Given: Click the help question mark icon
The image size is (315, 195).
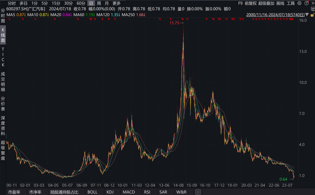Looking at the screenshot, I should pos(306,3).
